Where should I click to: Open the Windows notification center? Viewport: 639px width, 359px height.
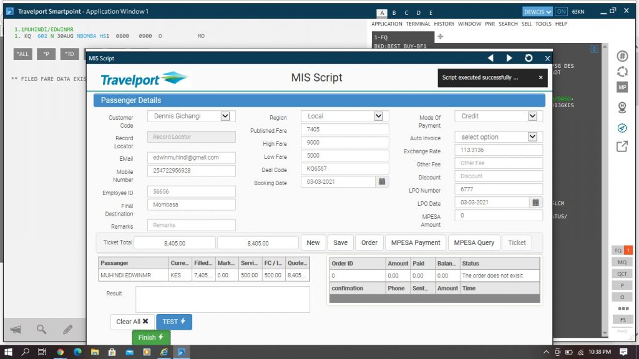[x=623, y=352]
